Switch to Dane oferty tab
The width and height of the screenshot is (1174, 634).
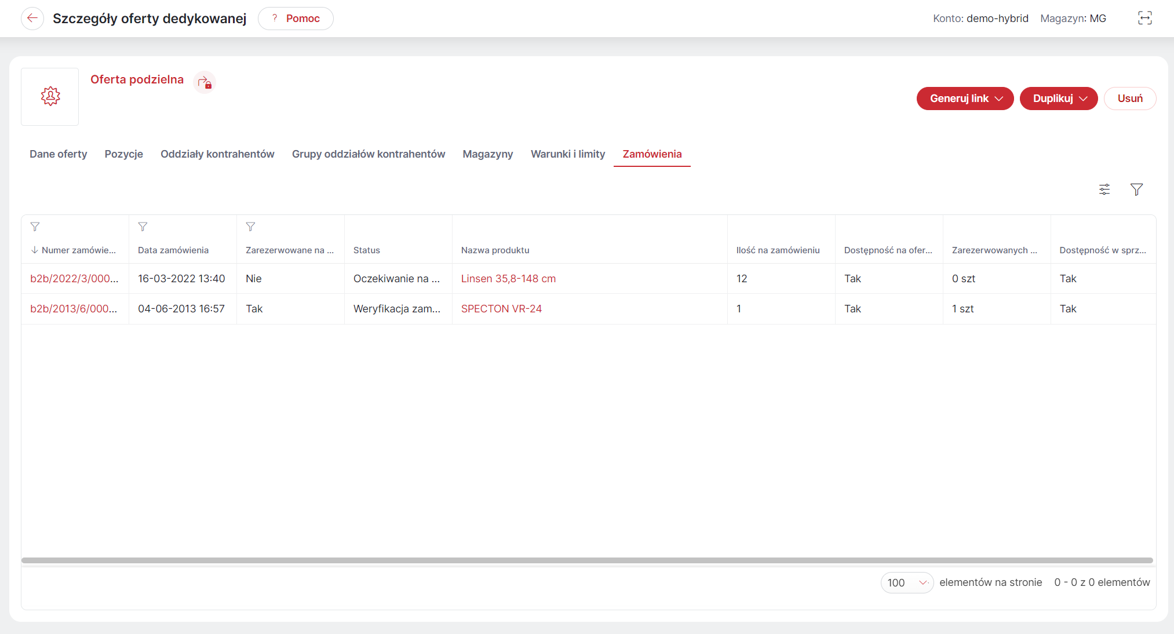tap(59, 154)
